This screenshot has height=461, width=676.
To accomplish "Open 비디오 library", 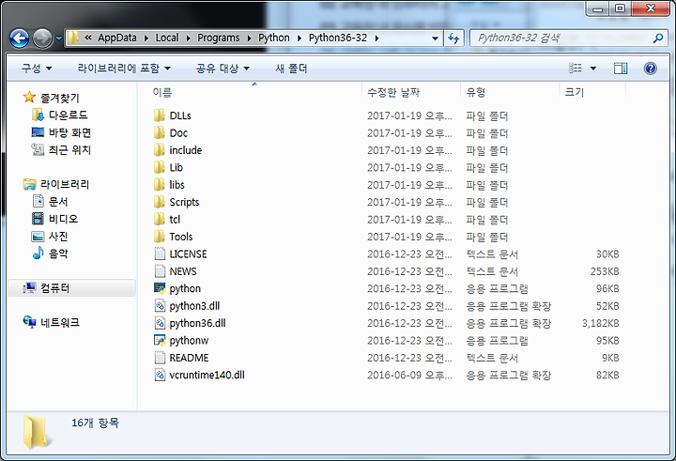I will click(64, 219).
